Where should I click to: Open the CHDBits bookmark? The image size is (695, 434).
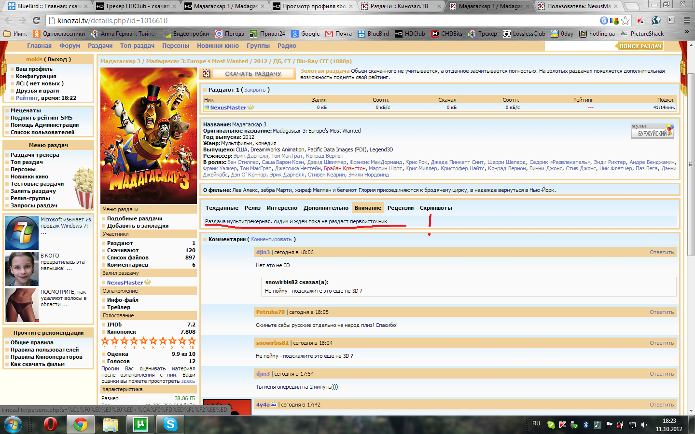click(x=447, y=34)
